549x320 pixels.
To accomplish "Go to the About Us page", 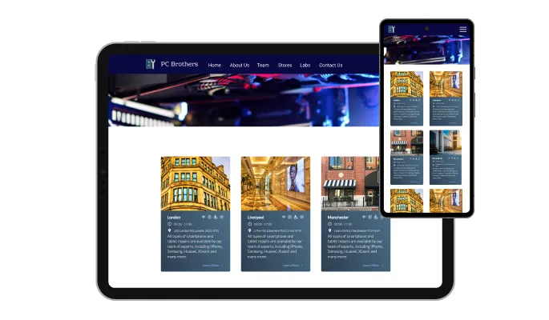I will tap(240, 65).
